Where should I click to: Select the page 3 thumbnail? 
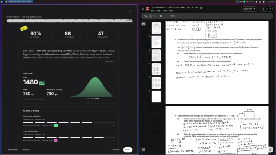(x=156, y=56)
